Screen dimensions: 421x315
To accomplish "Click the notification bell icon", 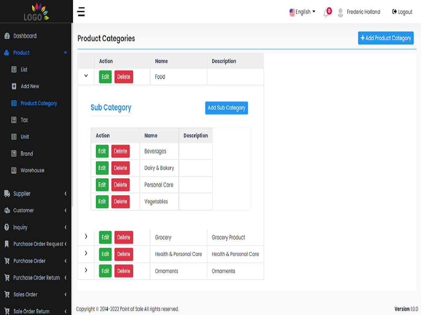I will pyautogui.click(x=326, y=13).
